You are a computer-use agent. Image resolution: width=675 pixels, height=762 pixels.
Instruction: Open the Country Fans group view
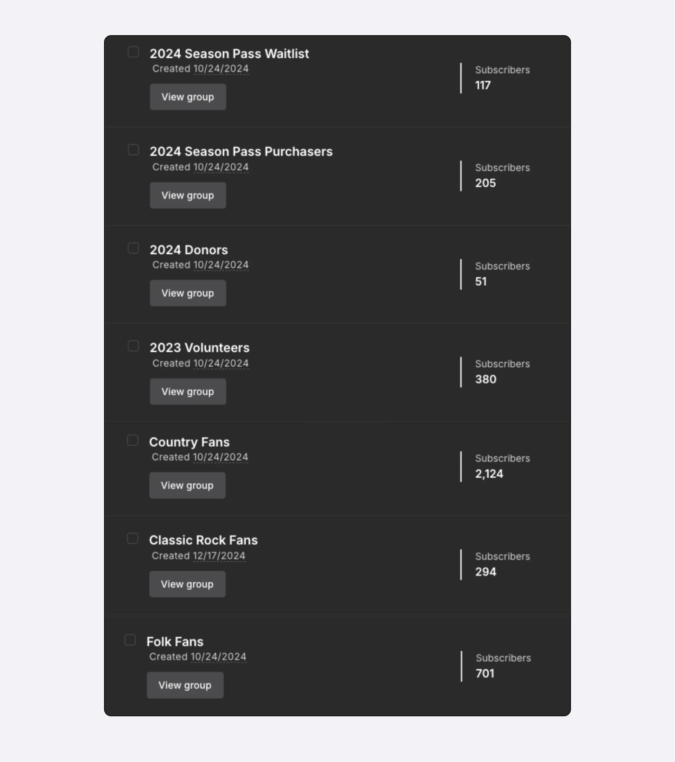187,485
